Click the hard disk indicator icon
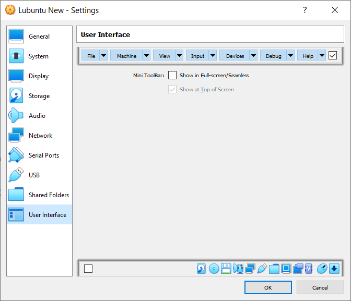Screen dimensions: 351x301 [x=201, y=269]
